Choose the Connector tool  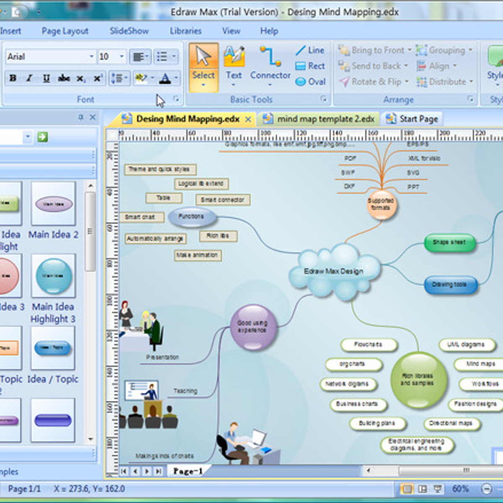tap(270, 67)
